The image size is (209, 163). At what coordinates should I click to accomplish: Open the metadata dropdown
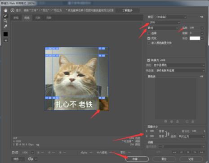pyautogui.click(x=180, y=71)
